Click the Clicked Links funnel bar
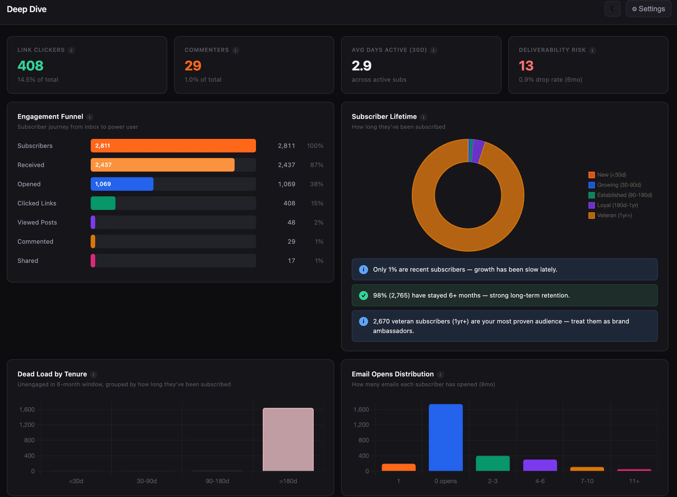This screenshot has width=677, height=497. pos(103,203)
